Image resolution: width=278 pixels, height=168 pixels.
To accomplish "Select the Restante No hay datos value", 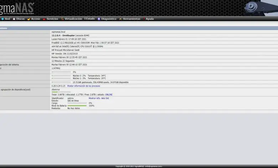I will pyautogui.click(x=73, y=108).
